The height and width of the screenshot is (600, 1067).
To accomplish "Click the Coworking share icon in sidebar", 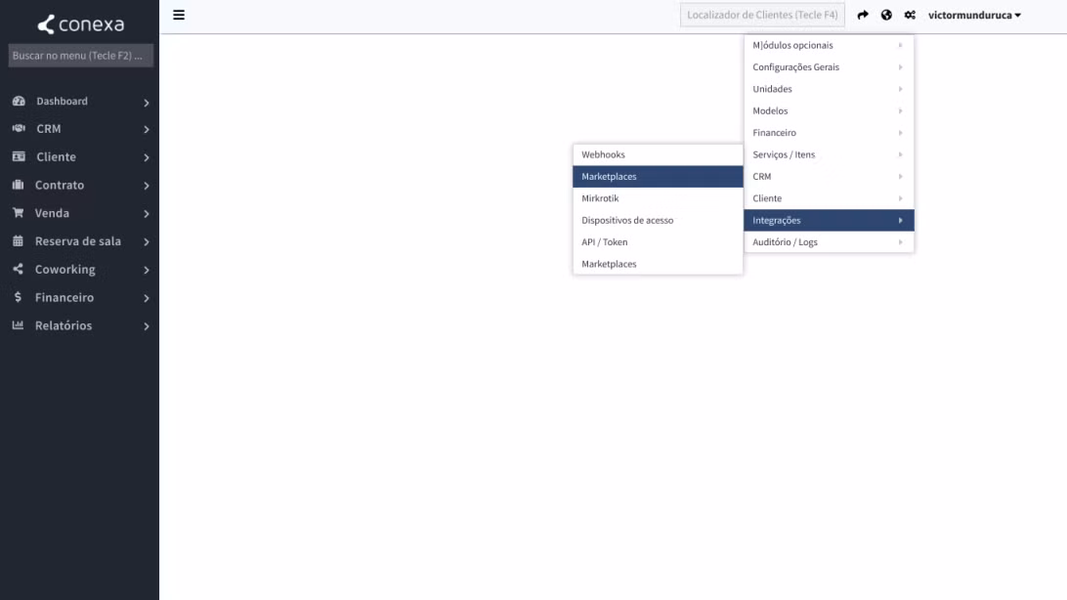I will pos(18,270).
